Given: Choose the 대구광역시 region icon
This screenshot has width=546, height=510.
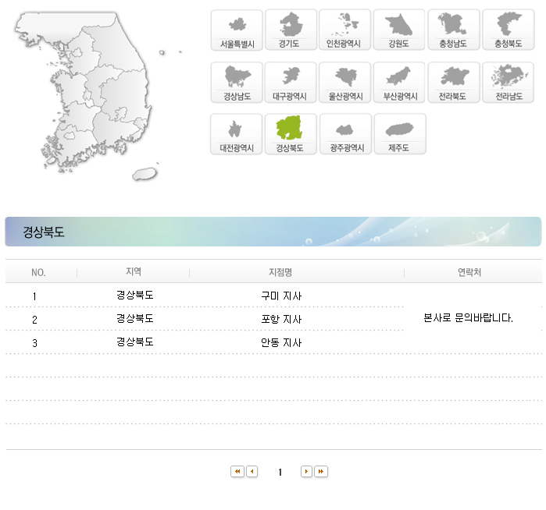Looking at the screenshot, I should point(291,83).
